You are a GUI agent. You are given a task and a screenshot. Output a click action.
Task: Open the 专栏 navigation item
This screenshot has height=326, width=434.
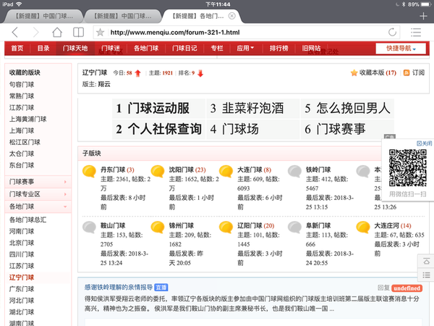pos(217,49)
